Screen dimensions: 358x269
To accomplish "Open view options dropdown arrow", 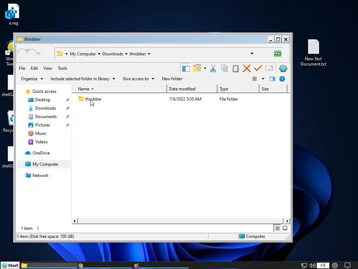I will (263, 79).
